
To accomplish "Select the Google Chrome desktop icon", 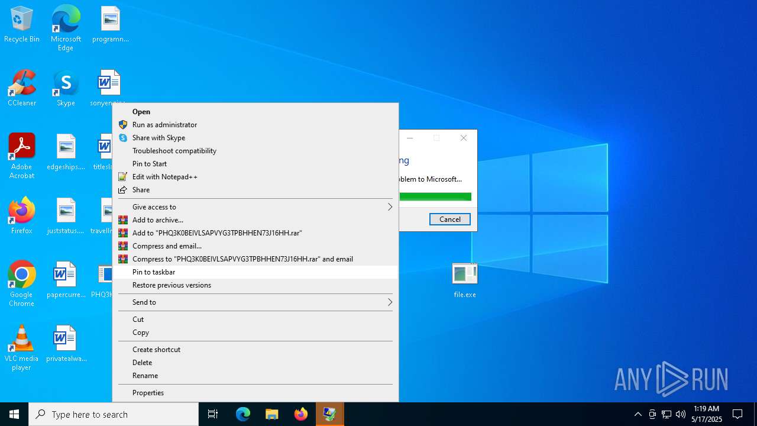I will [x=22, y=284].
